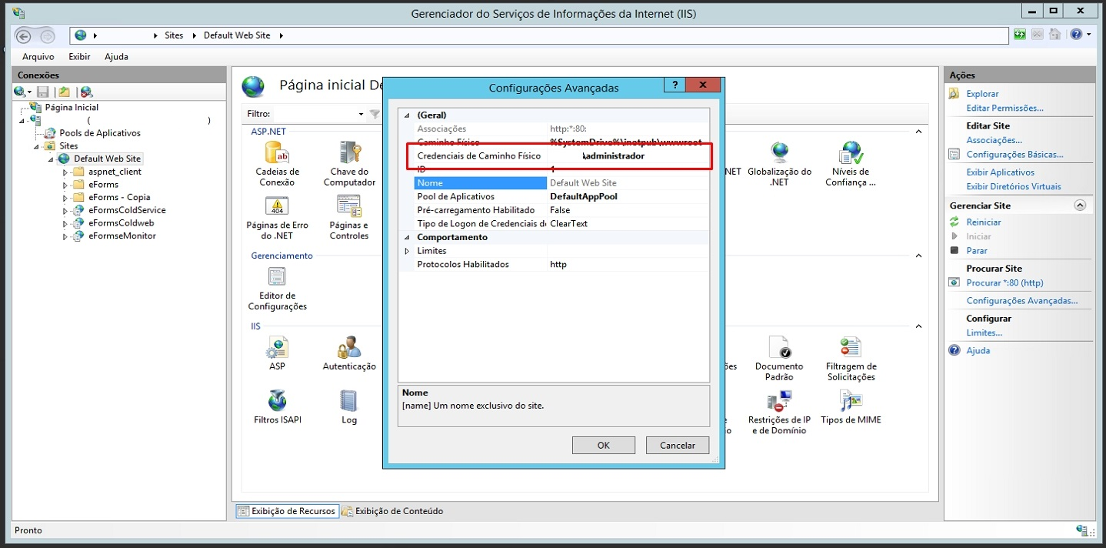Expand the Limites property group
1106x548 pixels.
(x=408, y=251)
